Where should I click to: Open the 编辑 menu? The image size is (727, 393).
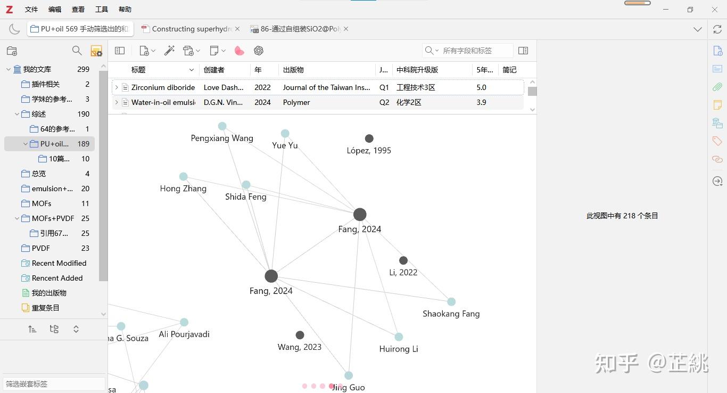point(55,10)
